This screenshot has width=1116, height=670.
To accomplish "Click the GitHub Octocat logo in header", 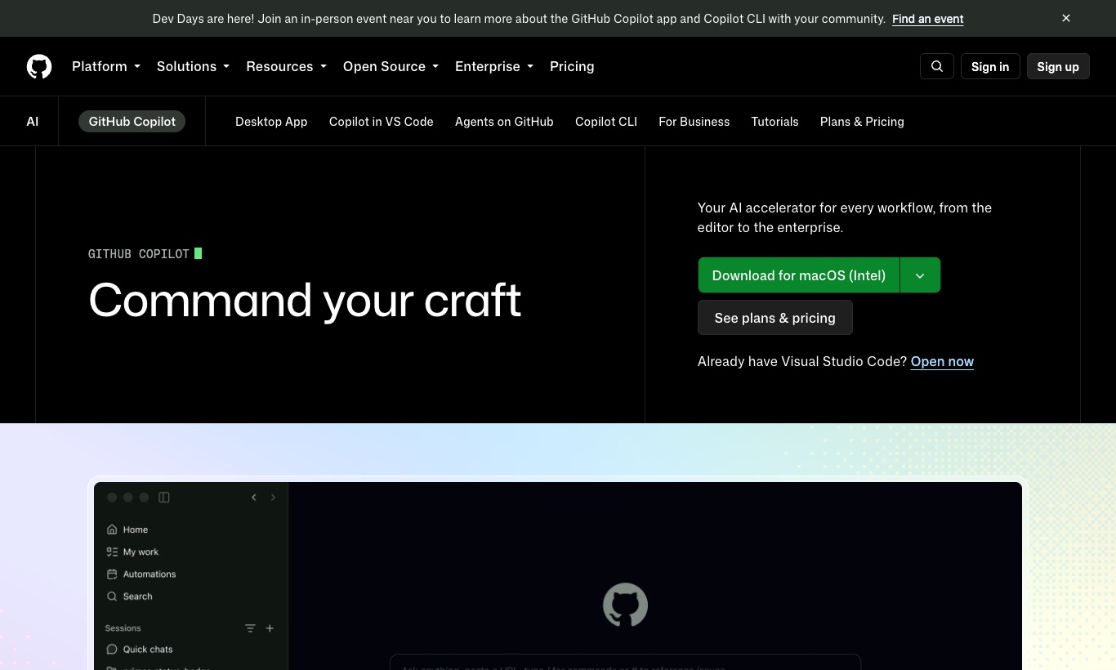I will (x=39, y=66).
